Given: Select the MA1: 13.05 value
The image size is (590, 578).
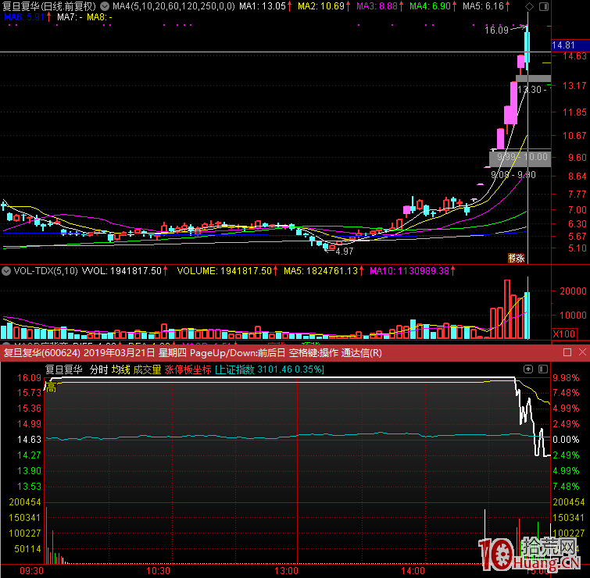Looking at the screenshot, I should pyautogui.click(x=263, y=6).
